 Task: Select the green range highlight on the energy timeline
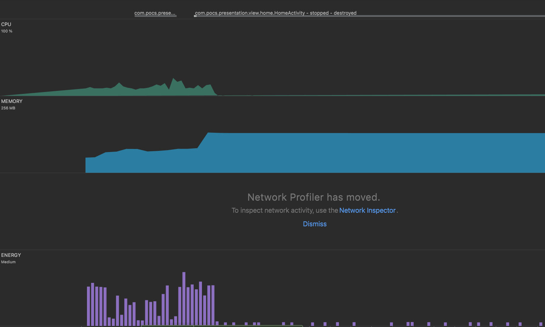[x=223, y=325]
